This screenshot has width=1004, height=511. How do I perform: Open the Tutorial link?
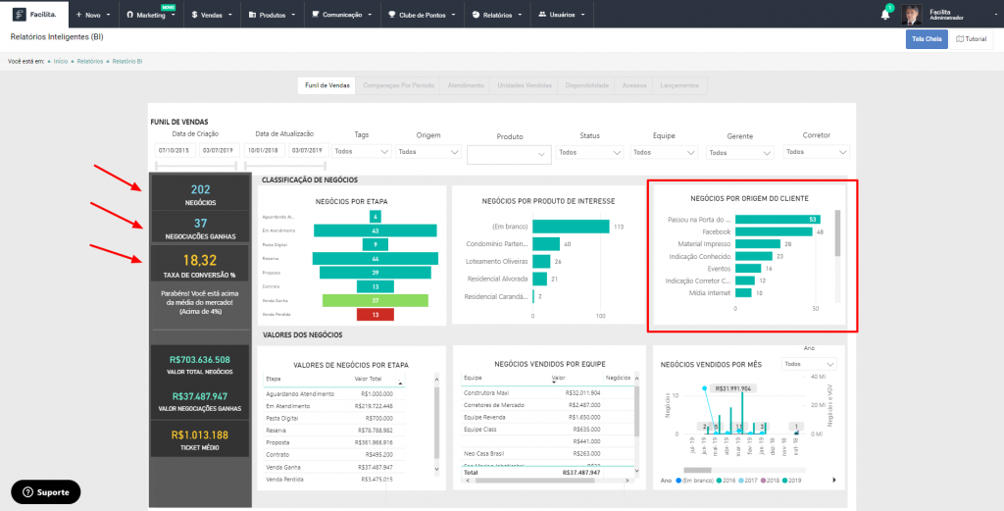click(971, 38)
